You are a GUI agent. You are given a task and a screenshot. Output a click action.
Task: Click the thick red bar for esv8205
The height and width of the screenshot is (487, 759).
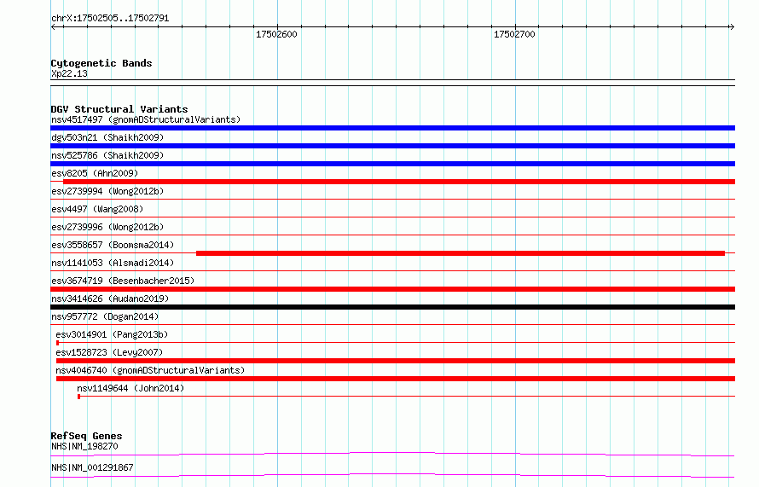coord(399,182)
